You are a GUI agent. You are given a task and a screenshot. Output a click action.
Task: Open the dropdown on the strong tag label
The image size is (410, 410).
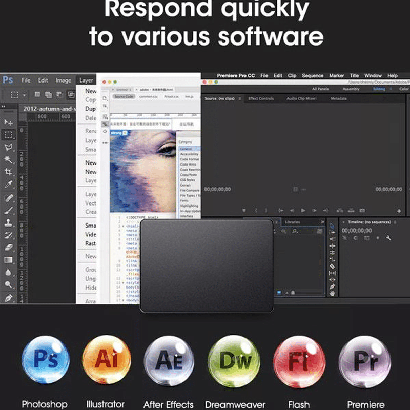coord(125,133)
